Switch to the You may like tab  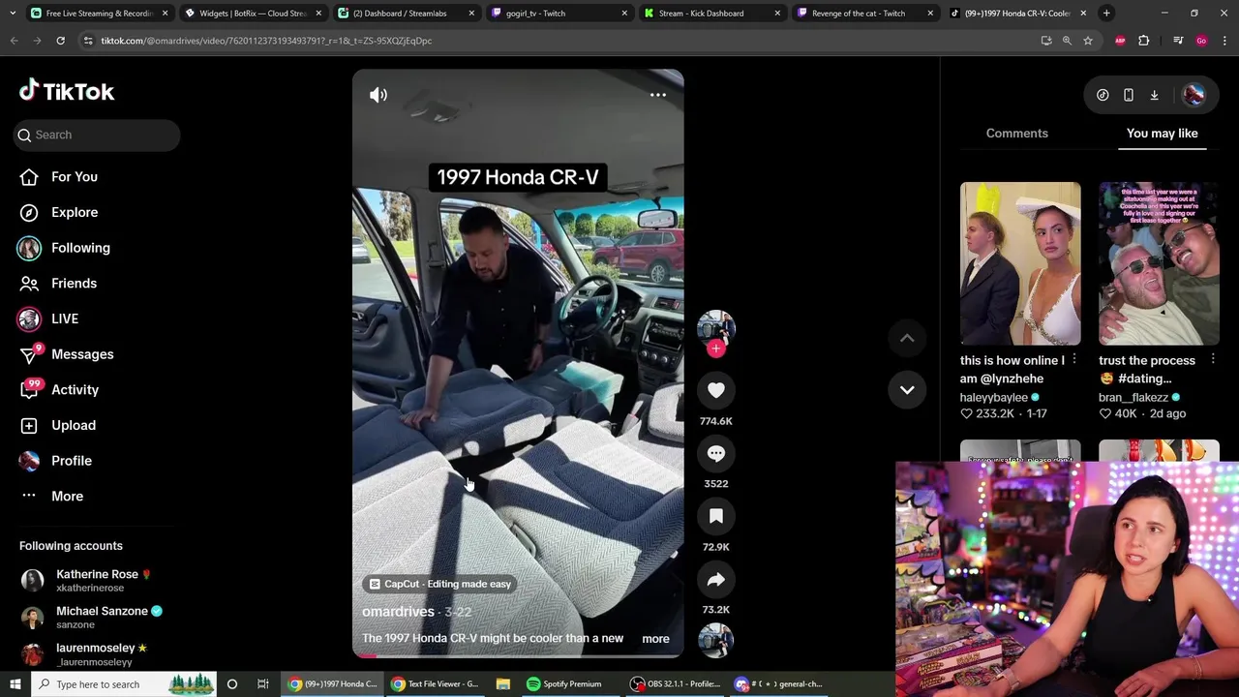[1163, 133]
